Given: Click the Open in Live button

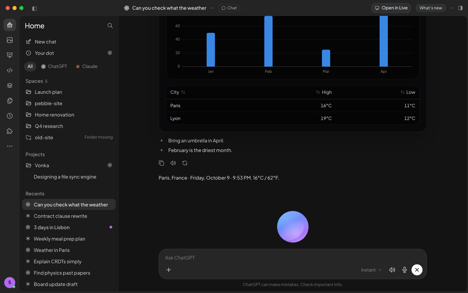Looking at the screenshot, I should [391, 8].
